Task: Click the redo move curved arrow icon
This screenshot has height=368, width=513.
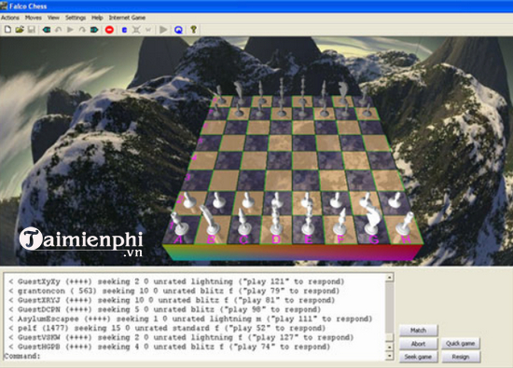Action: [82, 30]
